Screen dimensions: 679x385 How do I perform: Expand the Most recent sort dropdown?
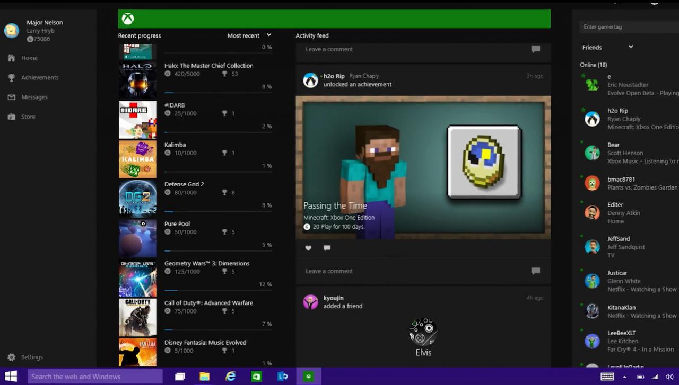(249, 35)
